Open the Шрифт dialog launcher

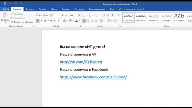pyautogui.click(x=80, y=26)
